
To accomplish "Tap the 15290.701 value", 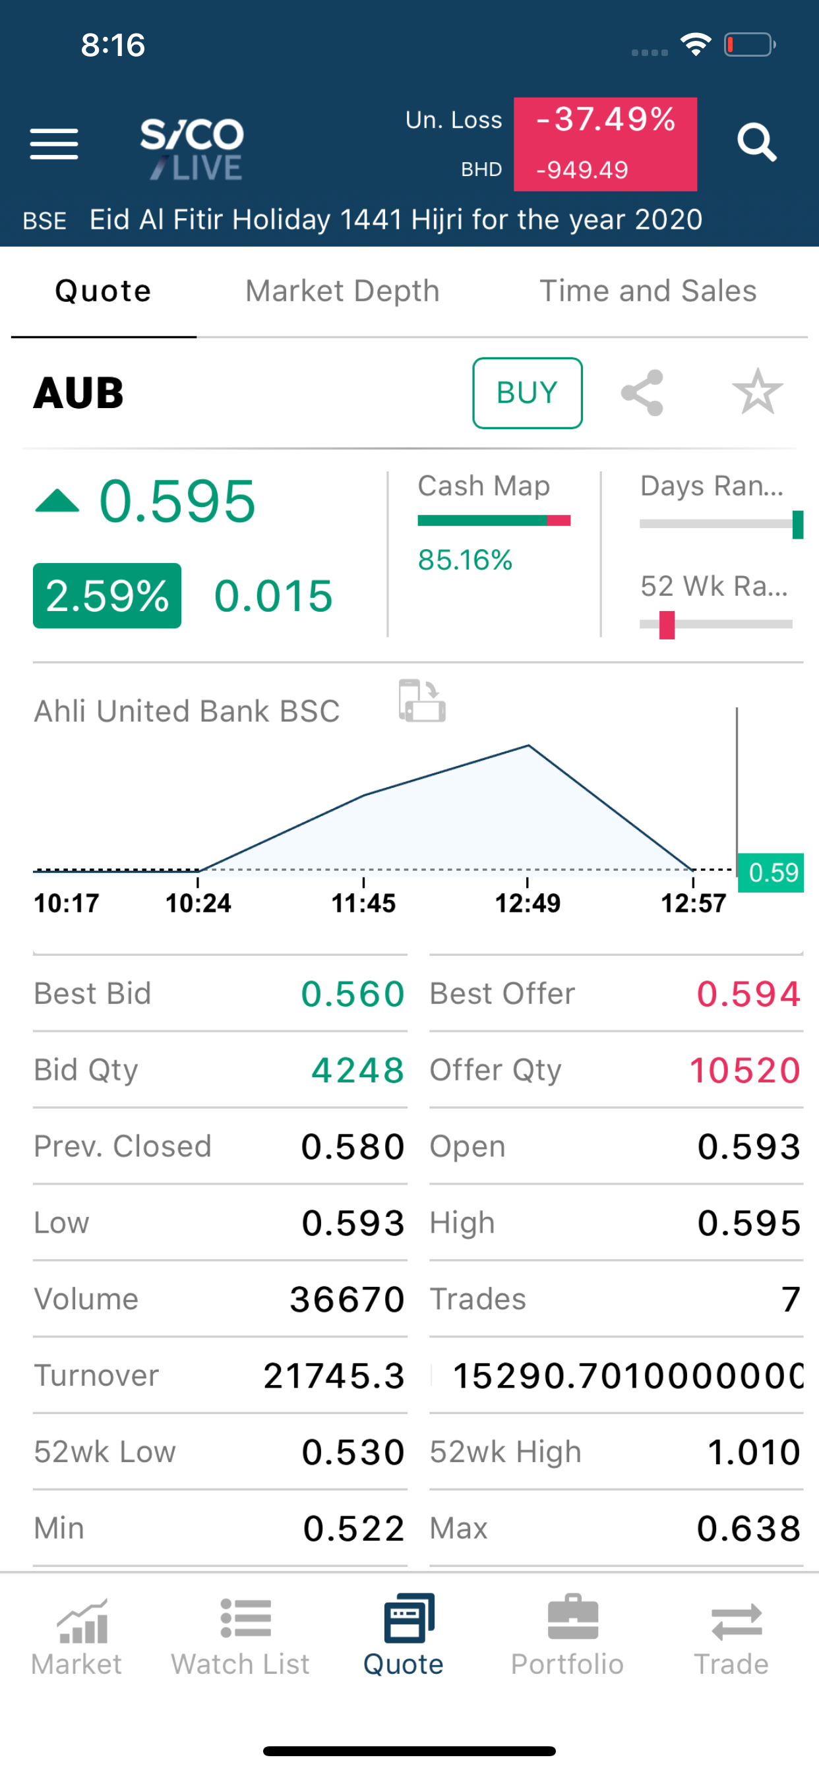I will point(628,1376).
